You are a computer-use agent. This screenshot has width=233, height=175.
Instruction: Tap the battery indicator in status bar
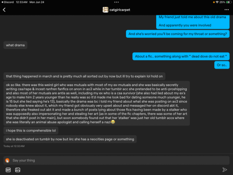point(228,2)
